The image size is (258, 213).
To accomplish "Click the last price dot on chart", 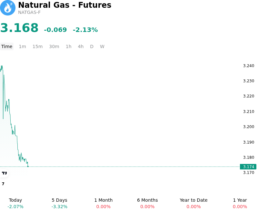I will click(x=28, y=167).
